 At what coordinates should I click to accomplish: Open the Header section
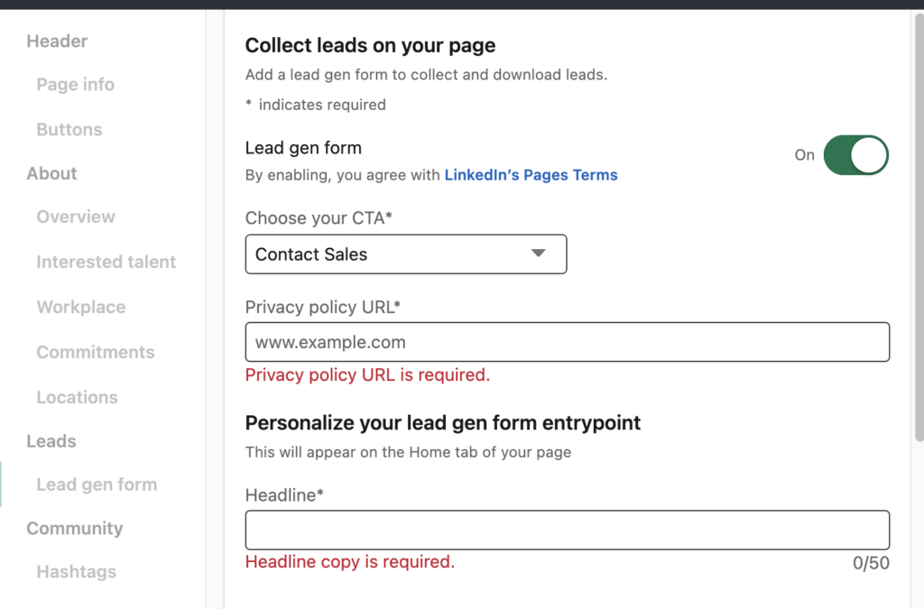pyautogui.click(x=57, y=41)
